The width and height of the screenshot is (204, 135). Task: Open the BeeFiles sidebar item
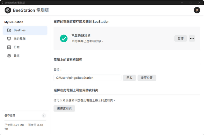(x=25, y=30)
